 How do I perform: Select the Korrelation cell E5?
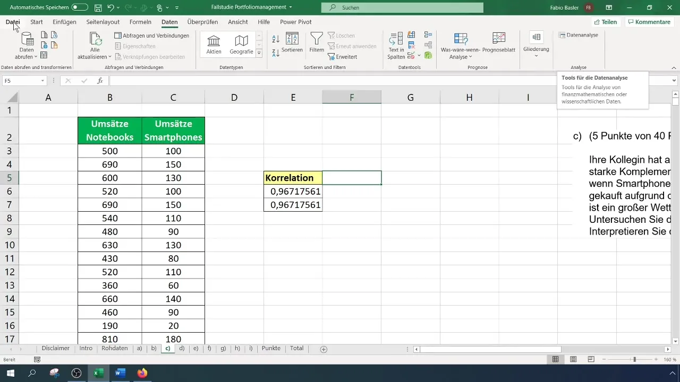point(293,178)
